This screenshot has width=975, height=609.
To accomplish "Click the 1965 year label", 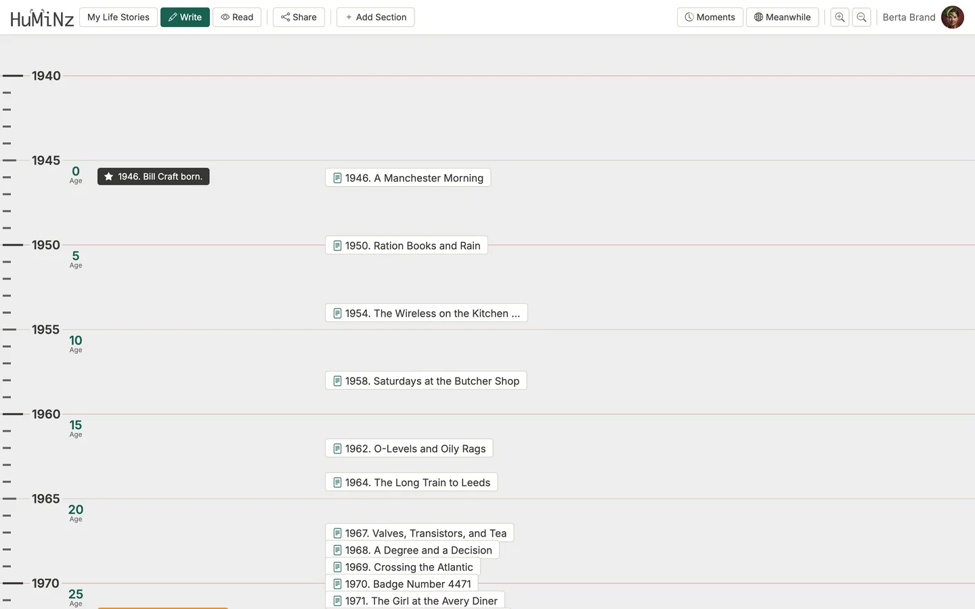I will (46, 499).
